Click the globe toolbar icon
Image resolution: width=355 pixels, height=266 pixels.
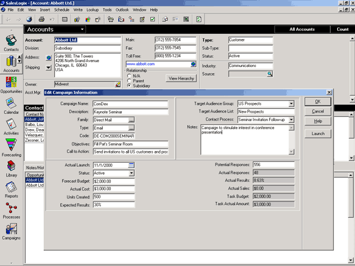coord(29,19)
